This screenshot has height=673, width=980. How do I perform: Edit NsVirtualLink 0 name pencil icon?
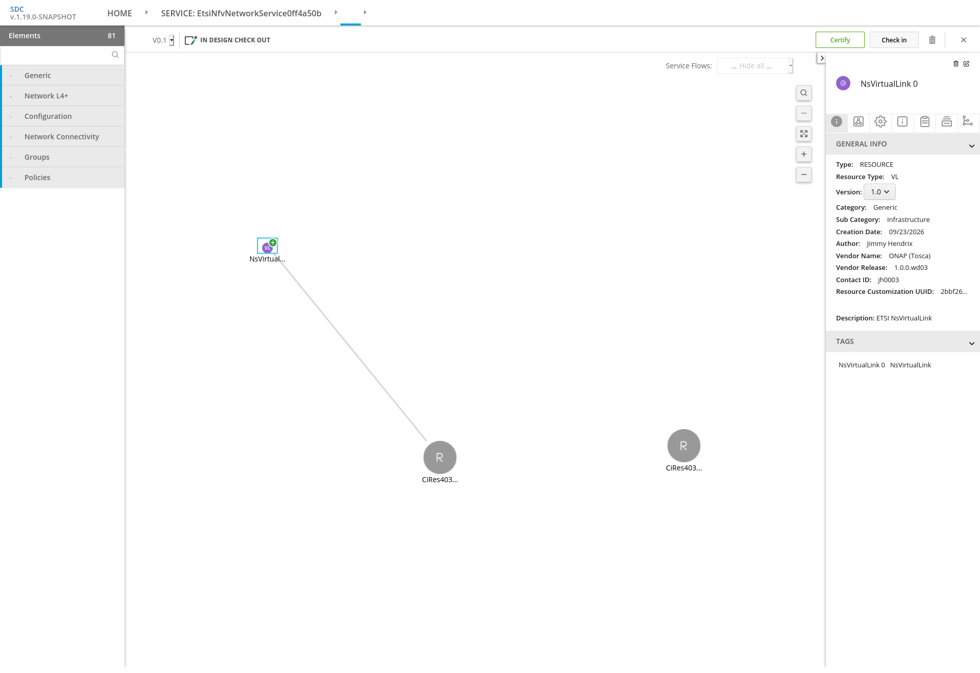[x=966, y=64]
